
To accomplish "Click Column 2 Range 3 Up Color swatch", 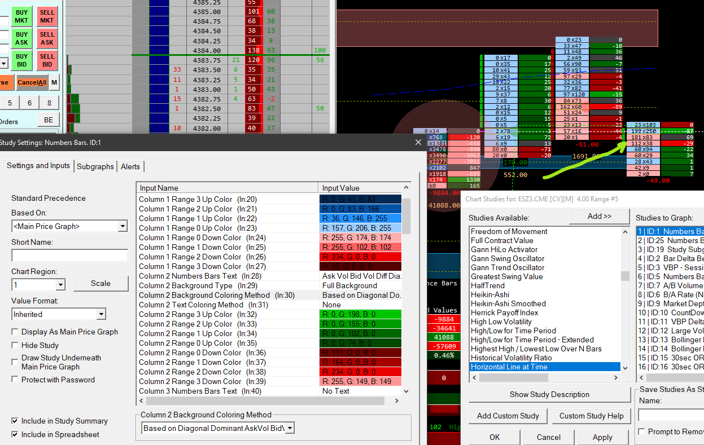I will [360, 314].
